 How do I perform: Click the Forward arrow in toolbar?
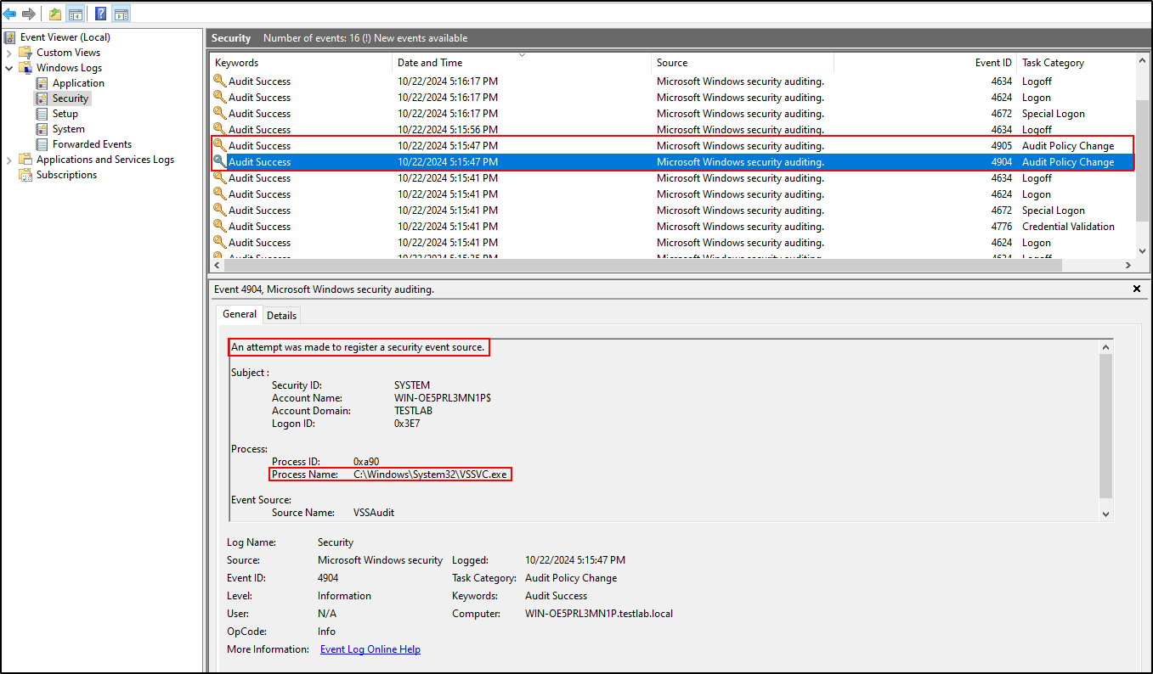(29, 14)
